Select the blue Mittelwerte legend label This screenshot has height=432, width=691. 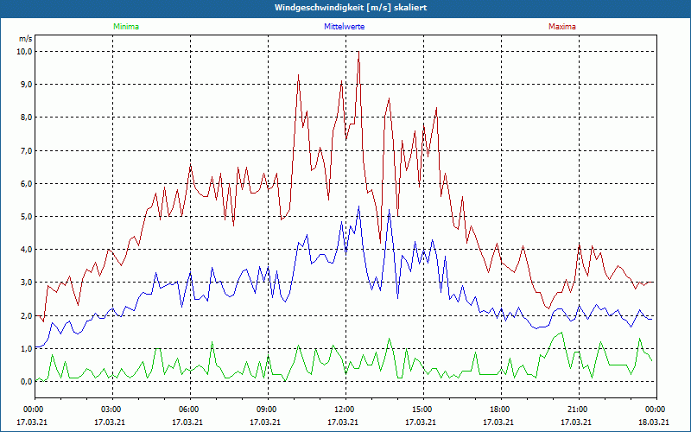pyautogui.click(x=344, y=27)
